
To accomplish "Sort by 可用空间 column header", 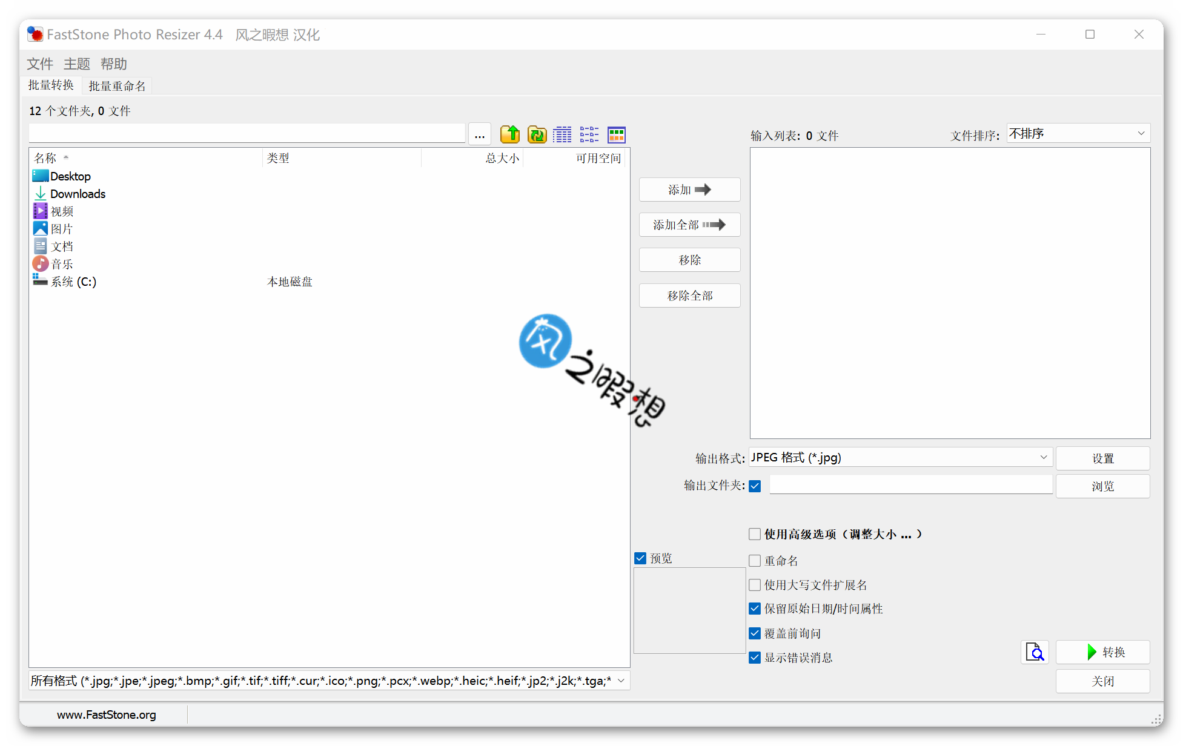I will [574, 158].
